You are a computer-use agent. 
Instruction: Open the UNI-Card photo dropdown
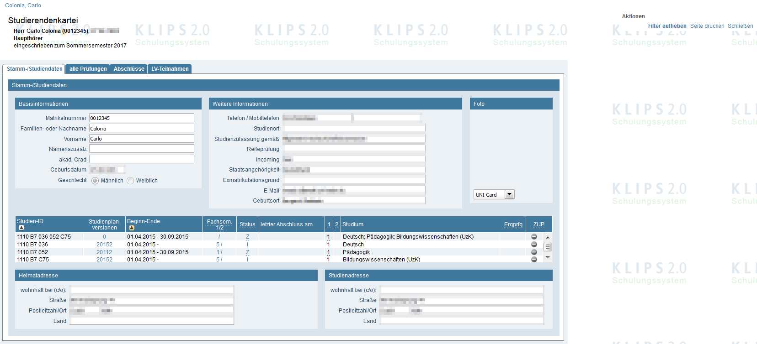coord(494,194)
